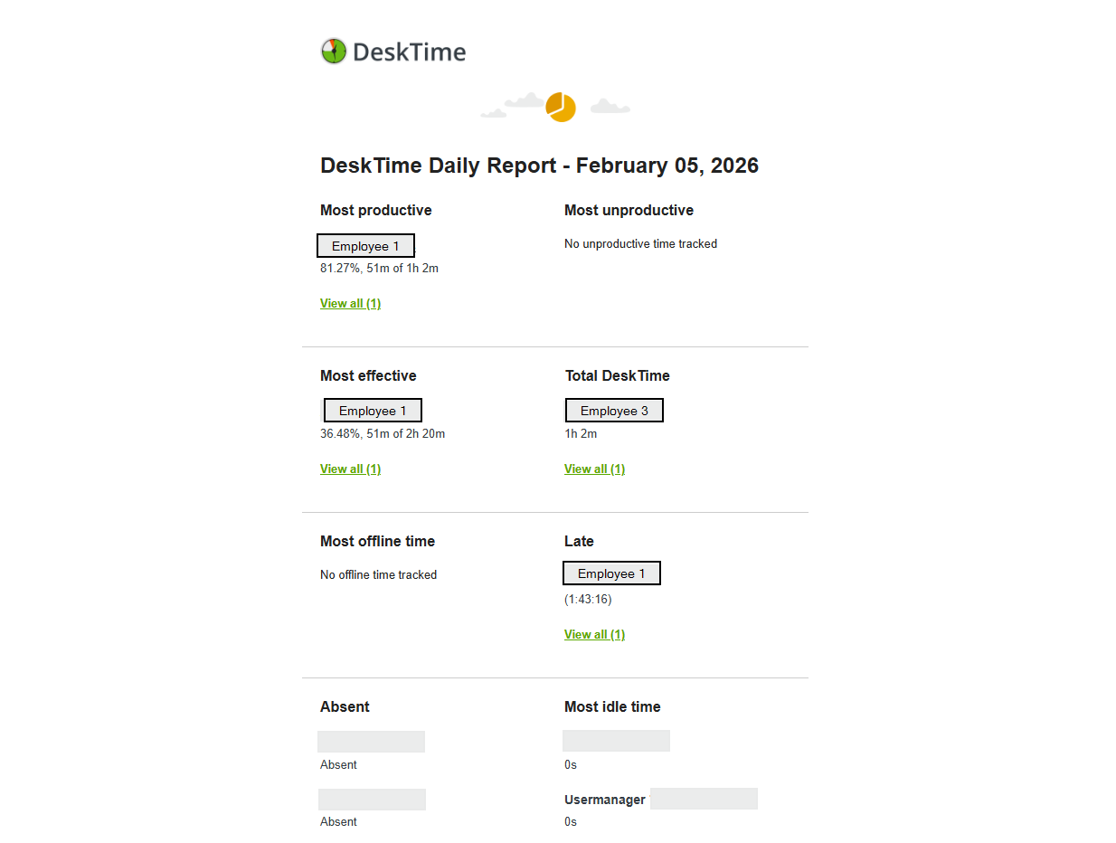
Task: Select Employee 3 under Total DeskTime
Action: pos(614,411)
